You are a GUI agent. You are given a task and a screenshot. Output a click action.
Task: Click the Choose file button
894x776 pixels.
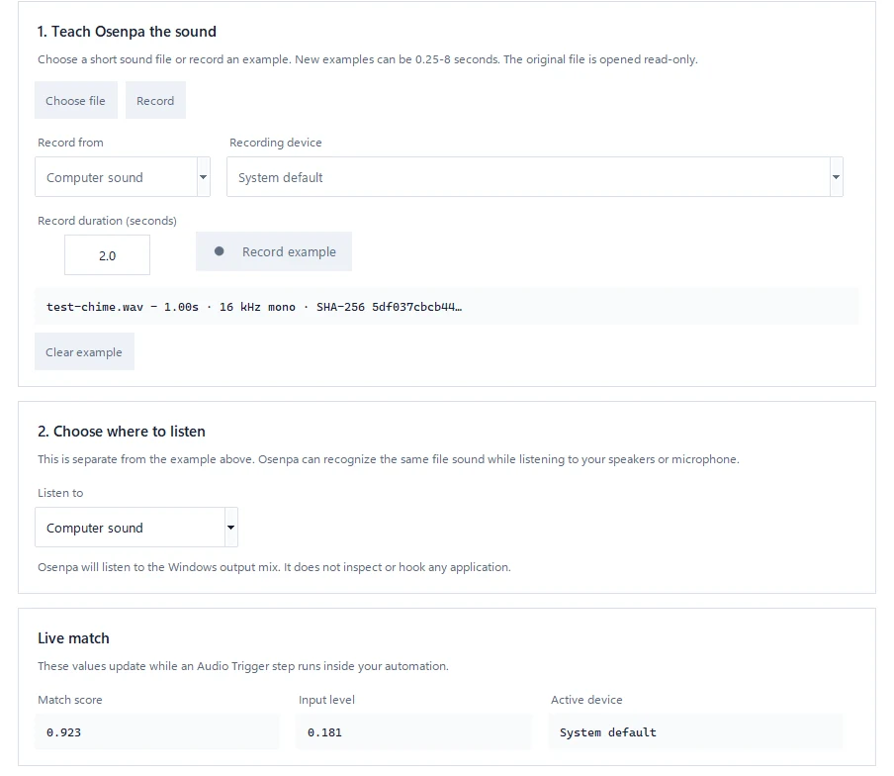[x=76, y=100]
